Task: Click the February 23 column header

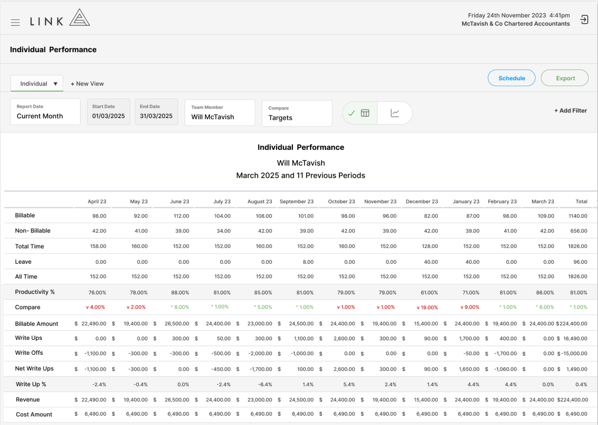Action: point(502,201)
